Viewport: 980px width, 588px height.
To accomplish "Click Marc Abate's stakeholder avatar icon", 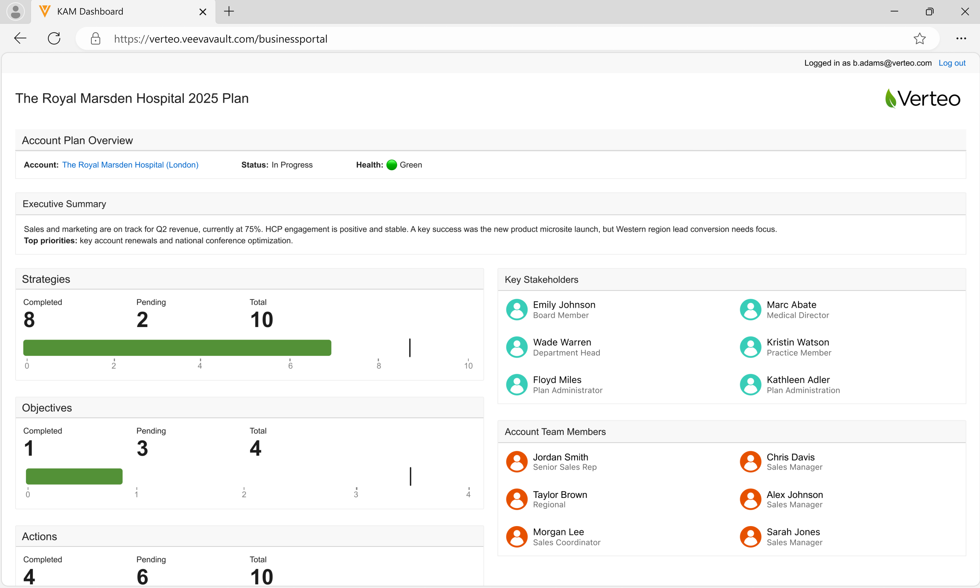I will (x=750, y=309).
